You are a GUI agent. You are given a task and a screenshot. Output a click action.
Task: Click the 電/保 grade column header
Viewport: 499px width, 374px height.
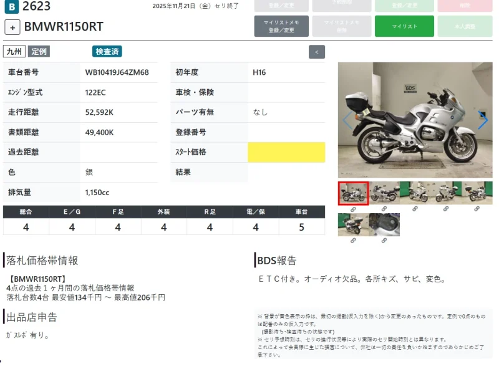256,212
